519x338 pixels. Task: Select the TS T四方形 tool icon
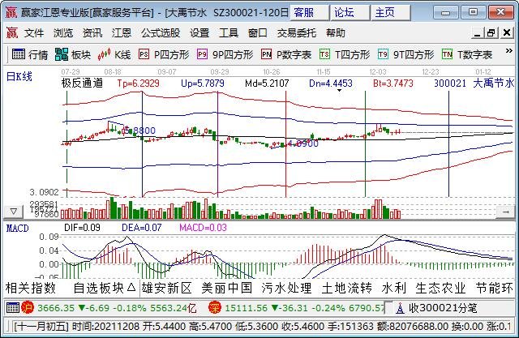pyautogui.click(x=324, y=54)
